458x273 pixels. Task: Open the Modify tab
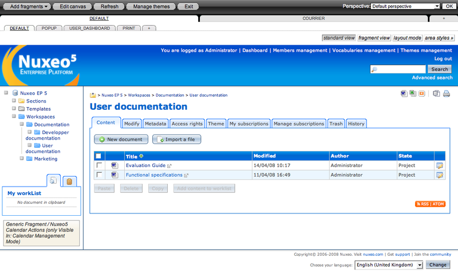pyautogui.click(x=132, y=124)
